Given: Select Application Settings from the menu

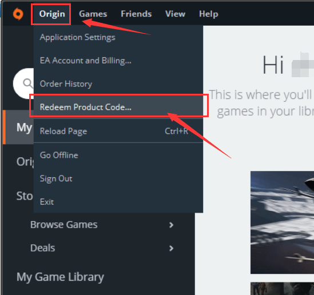Looking at the screenshot, I should (x=118, y=37).
